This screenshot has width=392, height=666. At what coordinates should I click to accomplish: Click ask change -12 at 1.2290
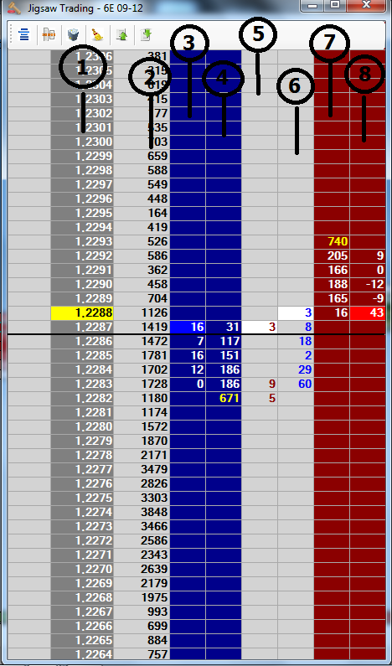click(368, 285)
